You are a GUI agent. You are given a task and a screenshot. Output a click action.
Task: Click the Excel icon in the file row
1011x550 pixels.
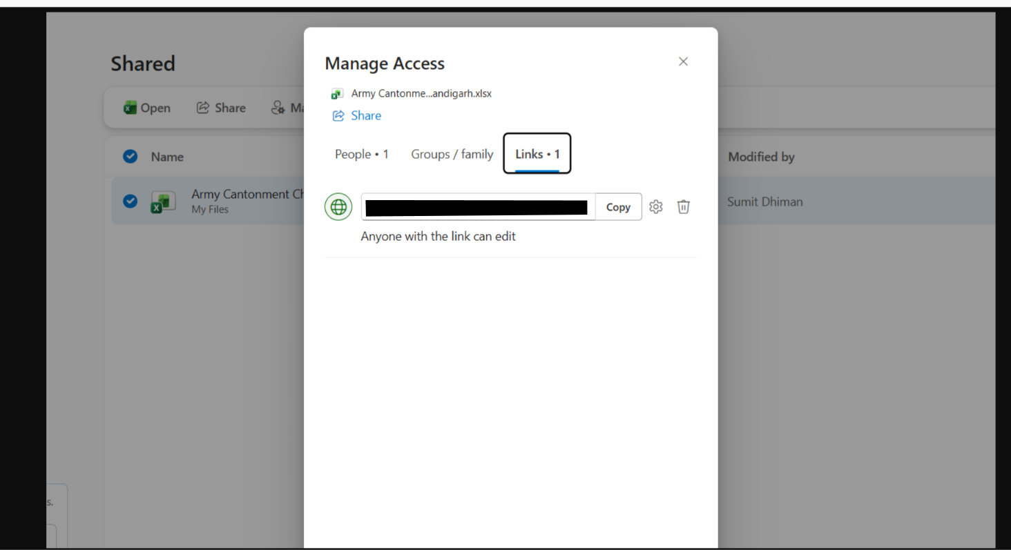point(164,202)
